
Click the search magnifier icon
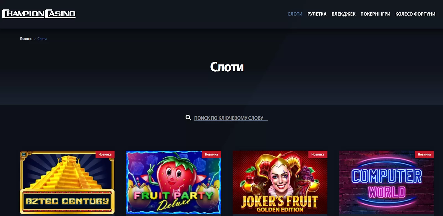tap(188, 118)
